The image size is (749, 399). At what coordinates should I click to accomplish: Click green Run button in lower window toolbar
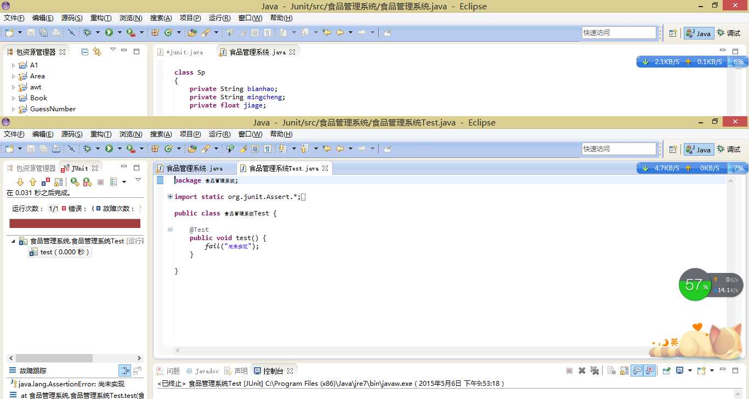click(109, 149)
